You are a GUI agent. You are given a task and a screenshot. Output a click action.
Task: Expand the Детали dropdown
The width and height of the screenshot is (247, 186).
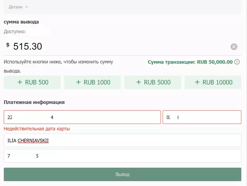(x=18, y=7)
